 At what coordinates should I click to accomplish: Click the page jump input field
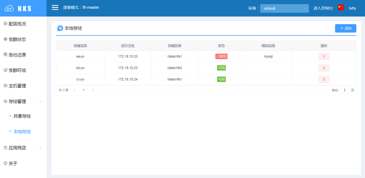point(345,90)
